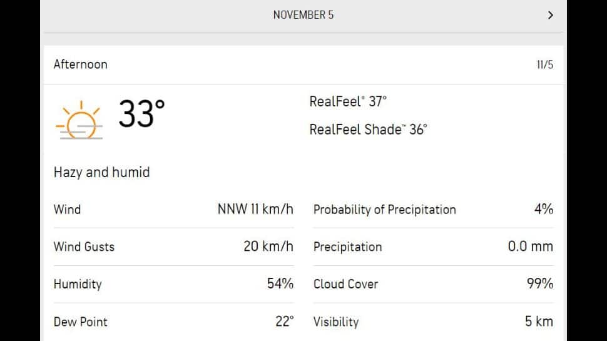Screen dimensions: 607x341
Task: Click the 99% cloud cover value
Action: click(539, 283)
